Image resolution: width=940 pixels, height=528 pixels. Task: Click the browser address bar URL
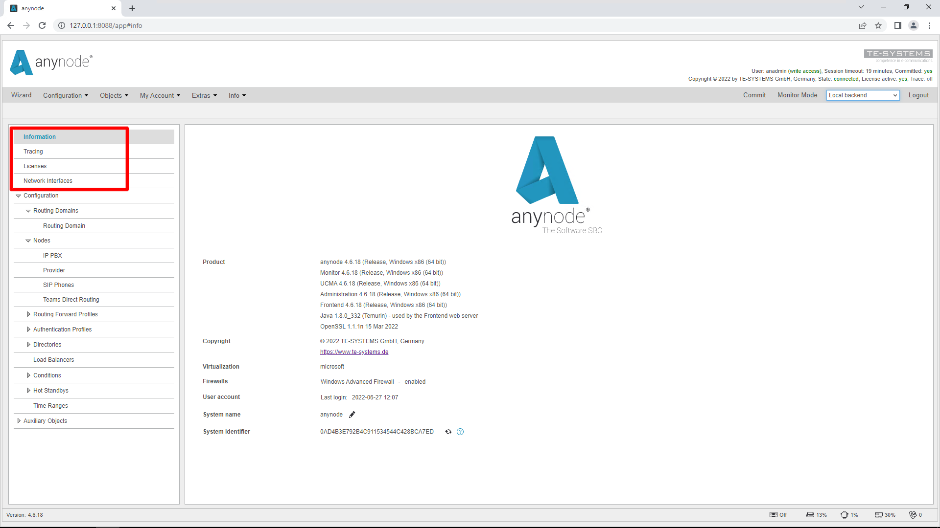[106, 25]
